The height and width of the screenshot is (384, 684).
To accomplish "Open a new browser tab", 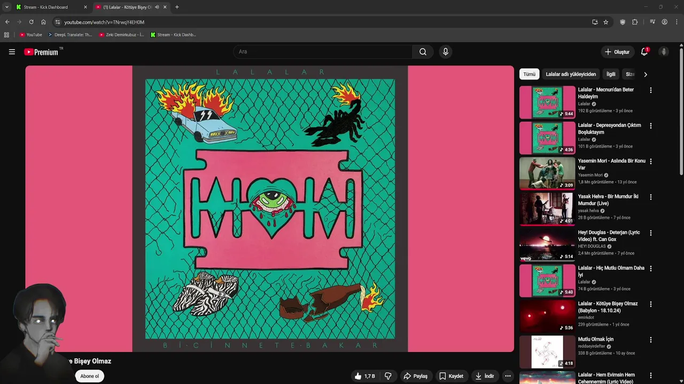I will click(x=177, y=7).
